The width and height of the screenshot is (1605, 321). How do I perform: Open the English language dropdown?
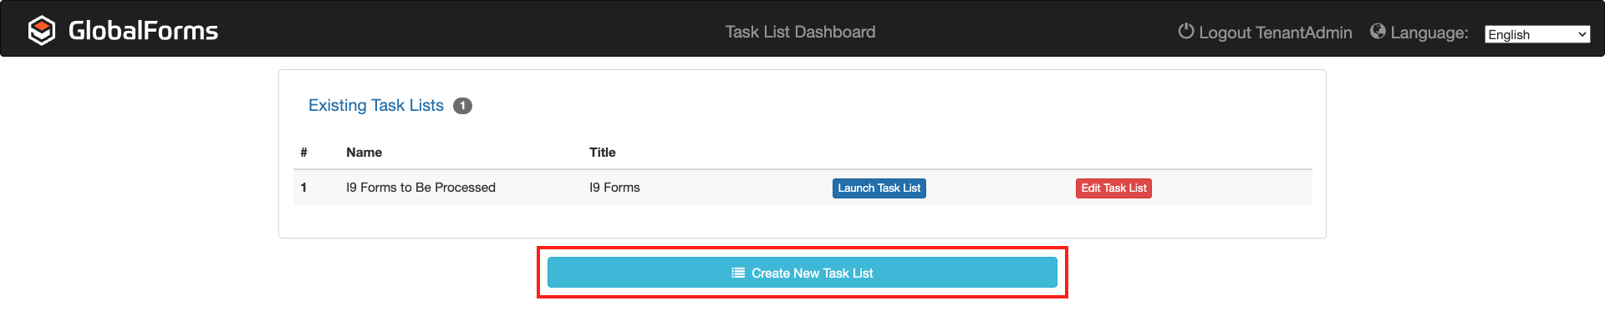tap(1537, 34)
